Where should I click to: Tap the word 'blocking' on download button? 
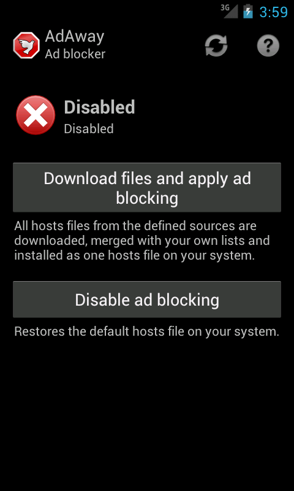pyautogui.click(x=147, y=198)
